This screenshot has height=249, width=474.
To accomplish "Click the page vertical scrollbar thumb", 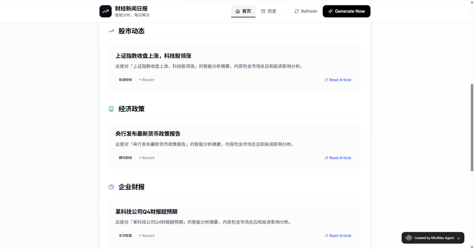I will click(472, 128).
